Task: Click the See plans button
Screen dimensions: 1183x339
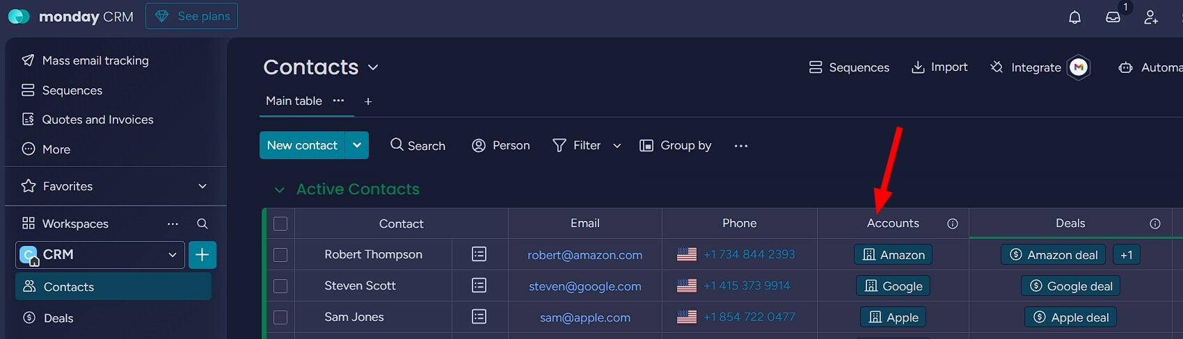Action: point(191,16)
